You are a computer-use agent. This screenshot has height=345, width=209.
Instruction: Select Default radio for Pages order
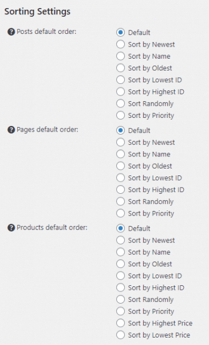pyautogui.click(x=120, y=131)
